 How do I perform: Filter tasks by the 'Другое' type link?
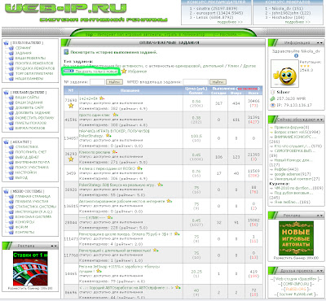(249, 66)
